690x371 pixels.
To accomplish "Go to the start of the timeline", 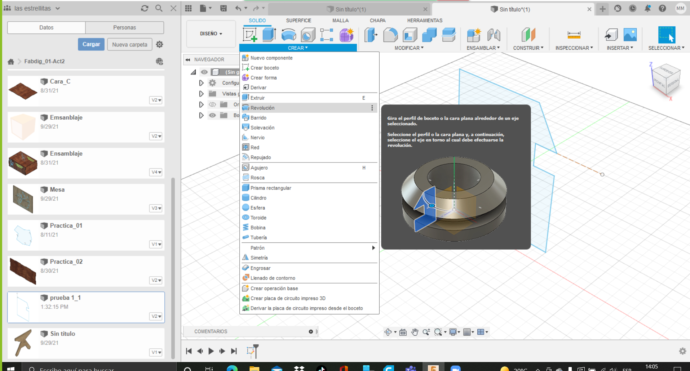I will 189,351.
